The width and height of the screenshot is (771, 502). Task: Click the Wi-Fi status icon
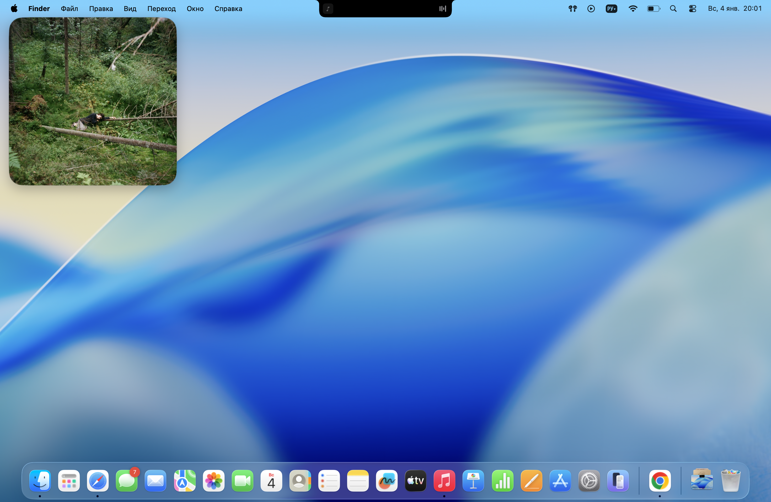[632, 9]
